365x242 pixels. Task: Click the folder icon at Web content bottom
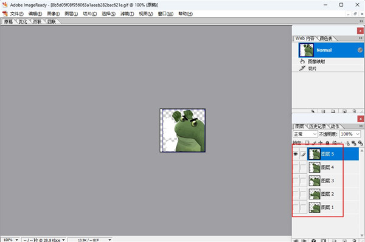pyautogui.click(x=333, y=111)
